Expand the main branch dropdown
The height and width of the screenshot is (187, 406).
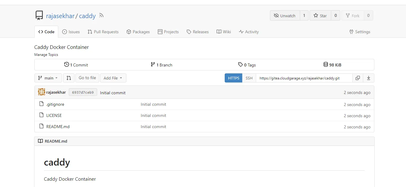point(48,78)
